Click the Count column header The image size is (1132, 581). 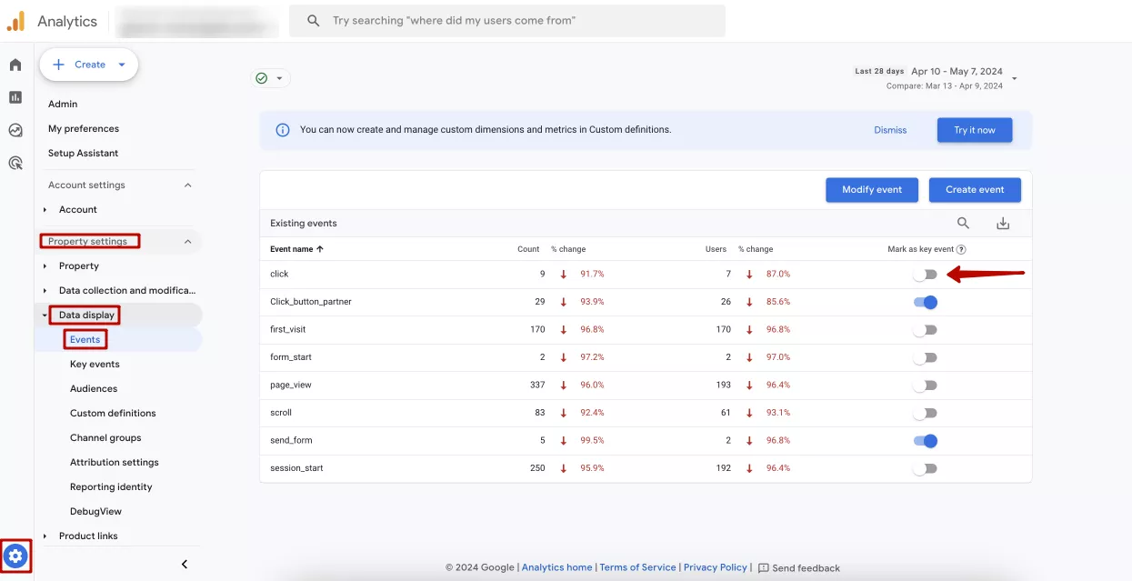(528, 249)
